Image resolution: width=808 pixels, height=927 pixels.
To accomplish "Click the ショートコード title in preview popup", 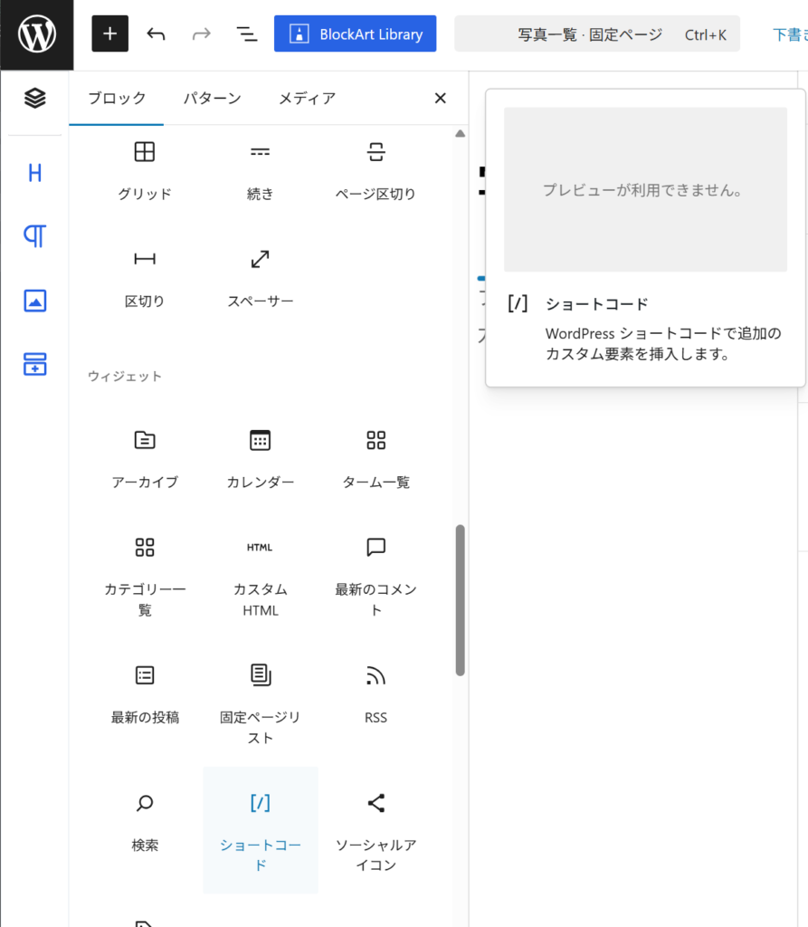I will click(596, 304).
